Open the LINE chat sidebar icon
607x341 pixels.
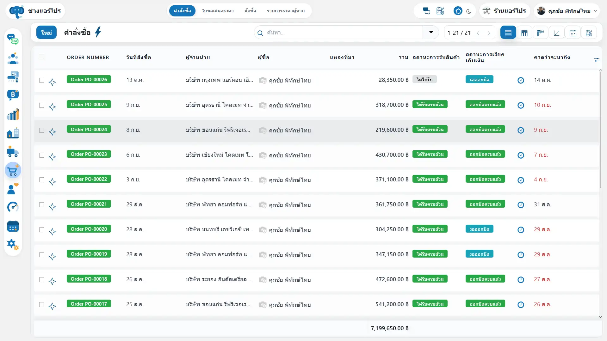click(13, 40)
